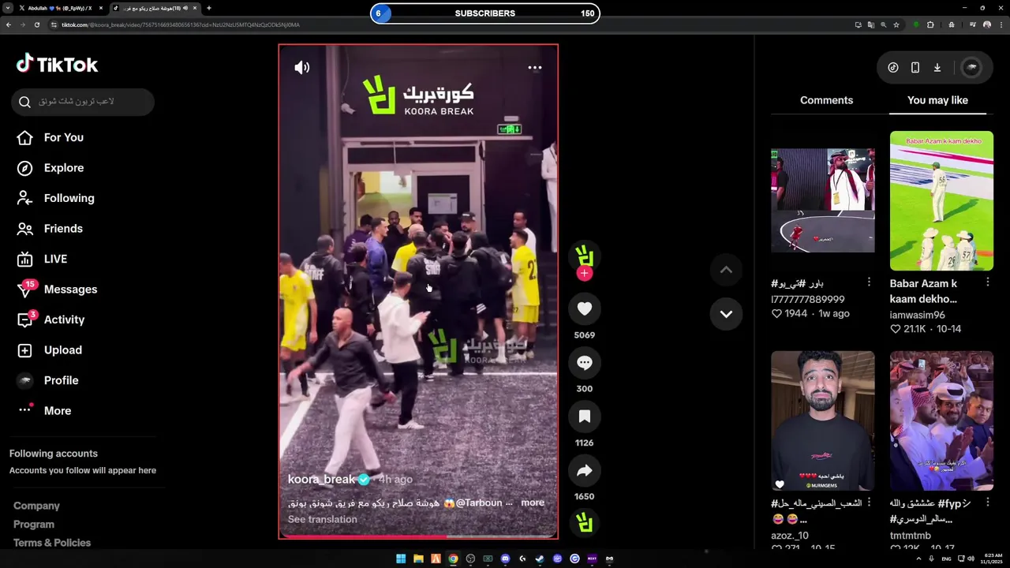Open options for the azoz._10 video

[x=869, y=503]
